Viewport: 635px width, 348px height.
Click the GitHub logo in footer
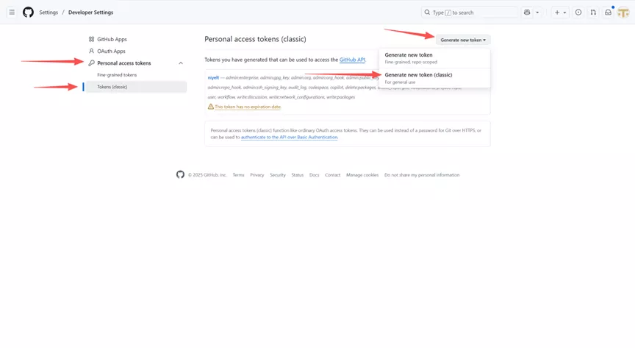coord(180,175)
